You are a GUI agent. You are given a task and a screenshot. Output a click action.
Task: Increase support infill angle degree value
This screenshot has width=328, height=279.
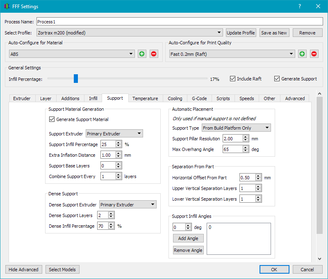[x=188, y=225]
